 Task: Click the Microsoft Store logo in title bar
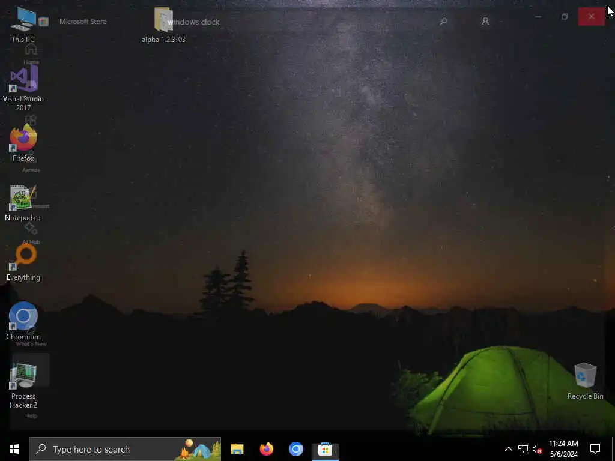pos(43,22)
